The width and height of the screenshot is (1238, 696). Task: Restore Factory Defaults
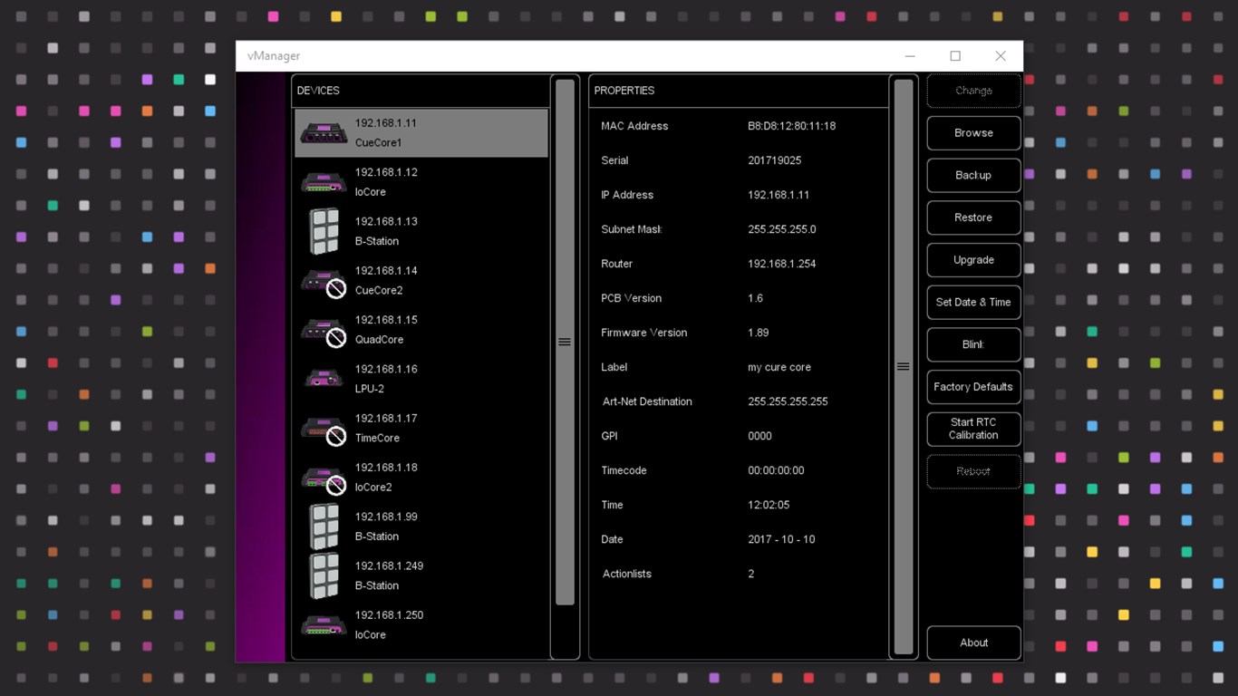[973, 387]
